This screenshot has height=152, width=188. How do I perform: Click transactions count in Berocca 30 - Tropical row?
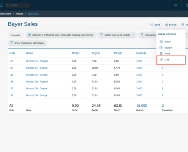(163, 82)
